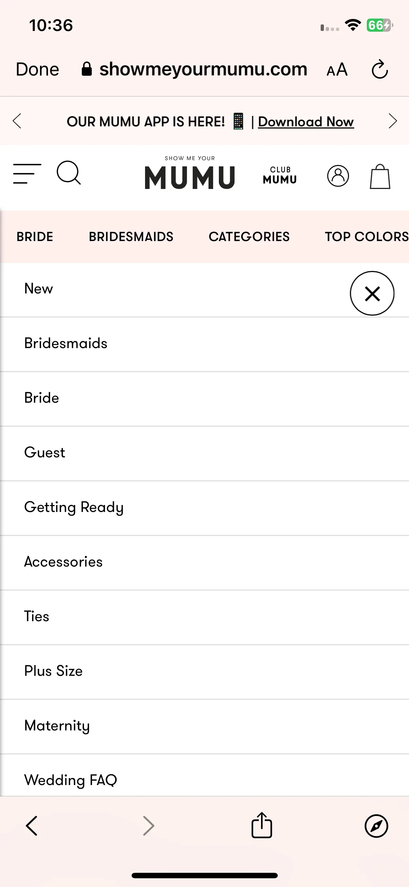Open the AA text size options
The height and width of the screenshot is (887, 409).
click(x=337, y=70)
